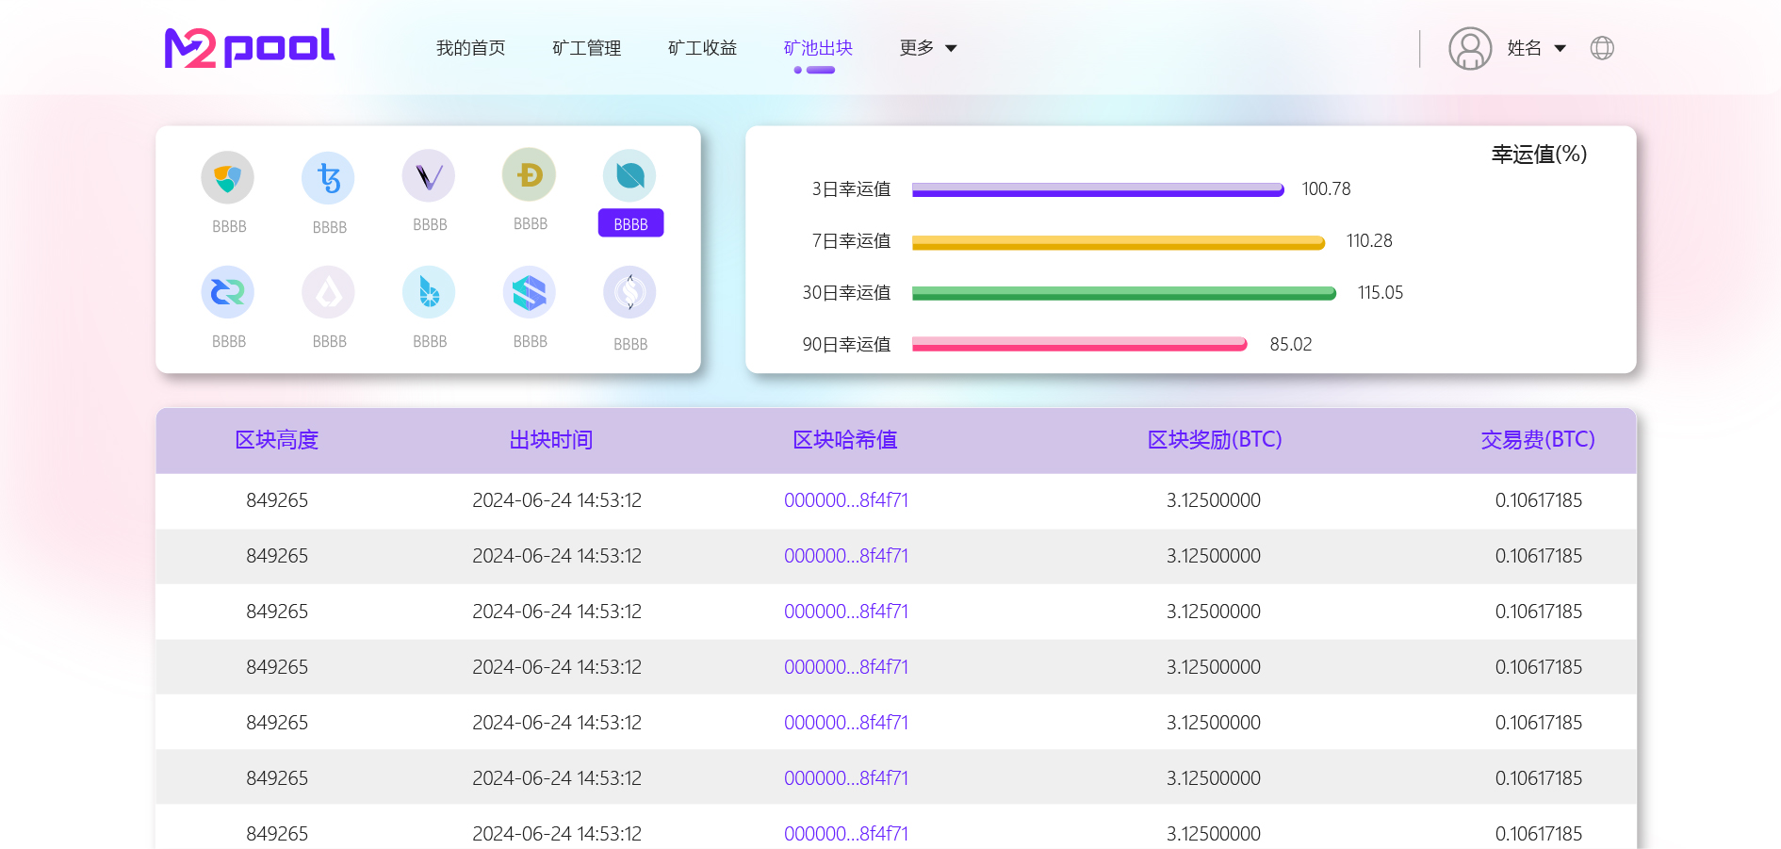Click the globe language icon
Image resolution: width=1781 pixels, height=849 pixels.
coord(1602,48)
